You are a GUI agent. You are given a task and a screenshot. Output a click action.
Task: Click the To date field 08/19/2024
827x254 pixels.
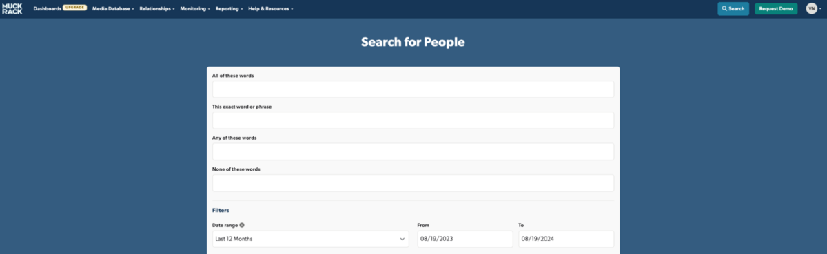pos(566,239)
